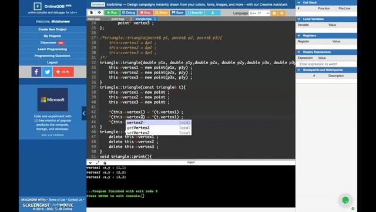Click the Stop button

pyautogui.click(x=145, y=12)
